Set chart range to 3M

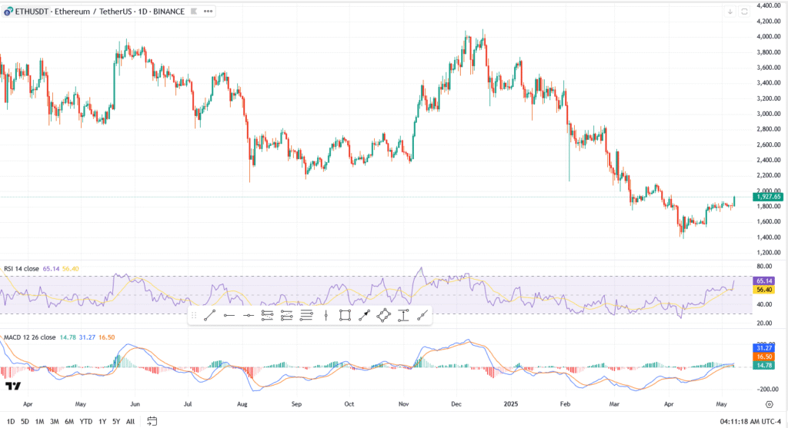[54, 420]
